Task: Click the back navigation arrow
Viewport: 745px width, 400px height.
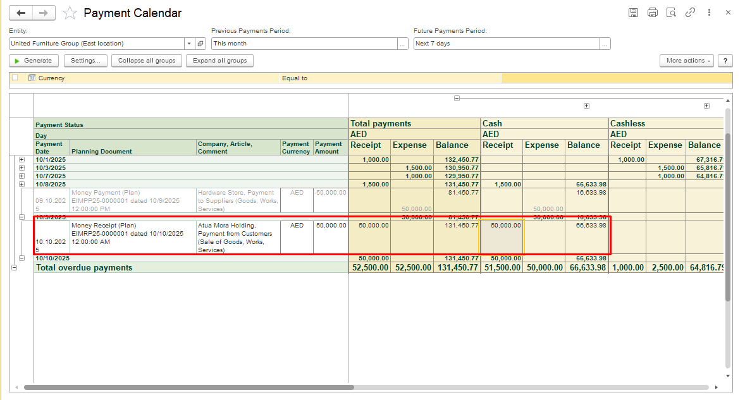Action: point(22,13)
